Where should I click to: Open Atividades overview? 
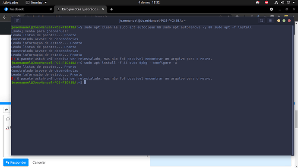click(x=10, y=3)
